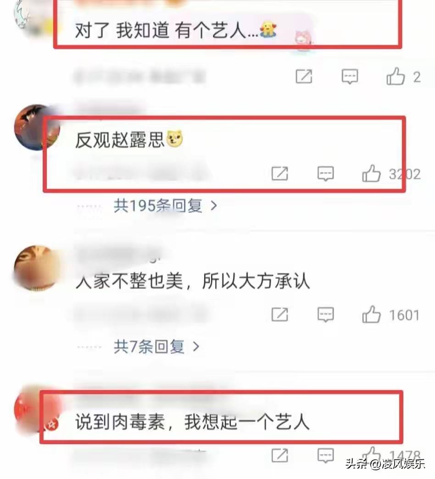Share the 说到肉毒素 comment

[x=280, y=455]
